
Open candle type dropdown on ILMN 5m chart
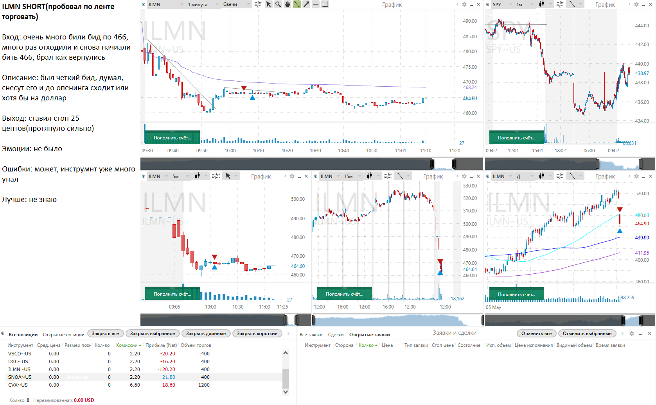(x=200, y=176)
